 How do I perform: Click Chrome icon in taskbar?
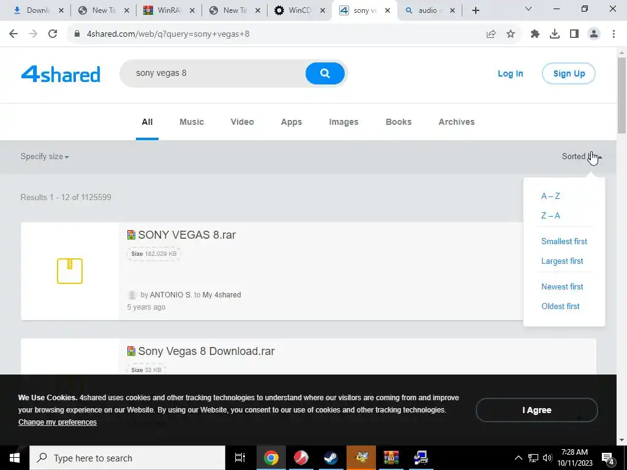pyautogui.click(x=271, y=458)
